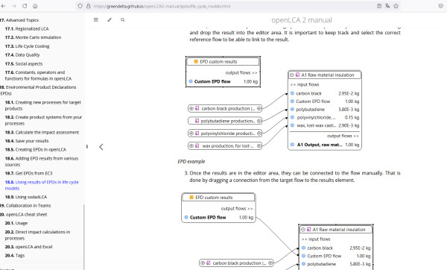Open 17.5 Social aspects chapter
The height and width of the screenshot is (270, 447).
click(x=24, y=63)
